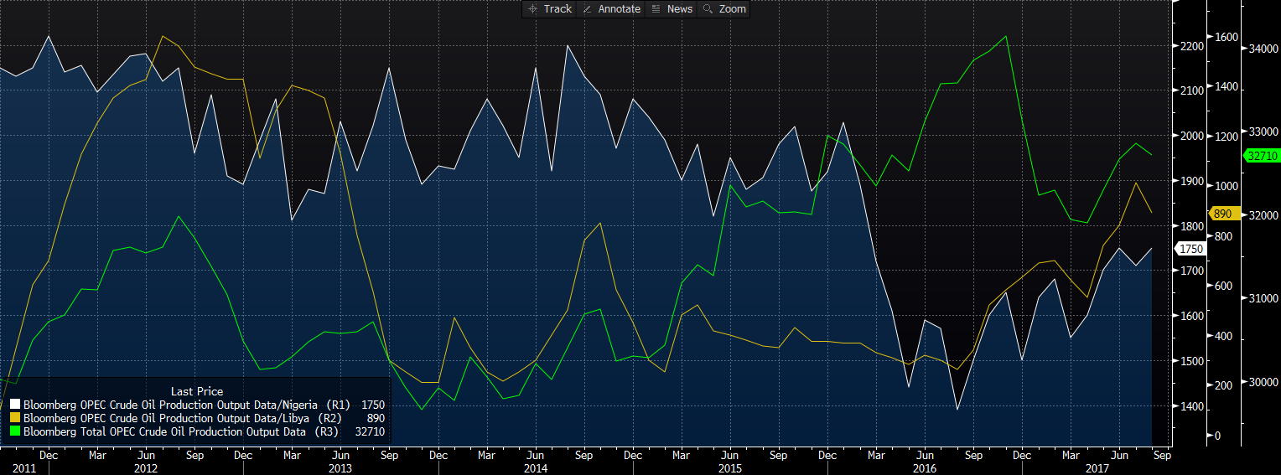The image size is (1281, 475).
Task: Click the white 1750 last-value tag
Action: [x=1190, y=249]
